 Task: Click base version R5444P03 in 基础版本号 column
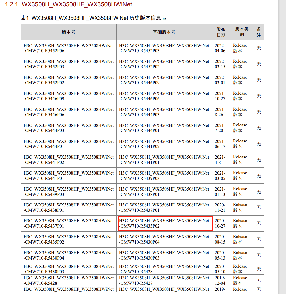pos(164,112)
